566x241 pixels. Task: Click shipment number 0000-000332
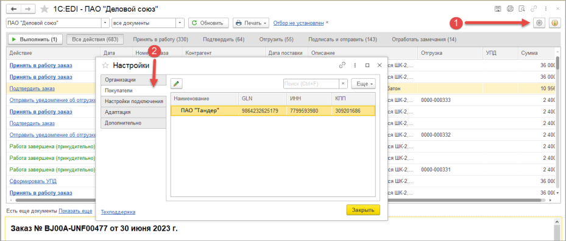[x=436, y=135]
